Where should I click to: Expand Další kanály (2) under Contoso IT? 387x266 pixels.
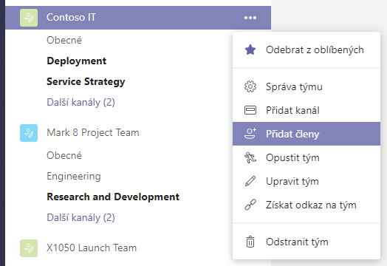(x=81, y=102)
